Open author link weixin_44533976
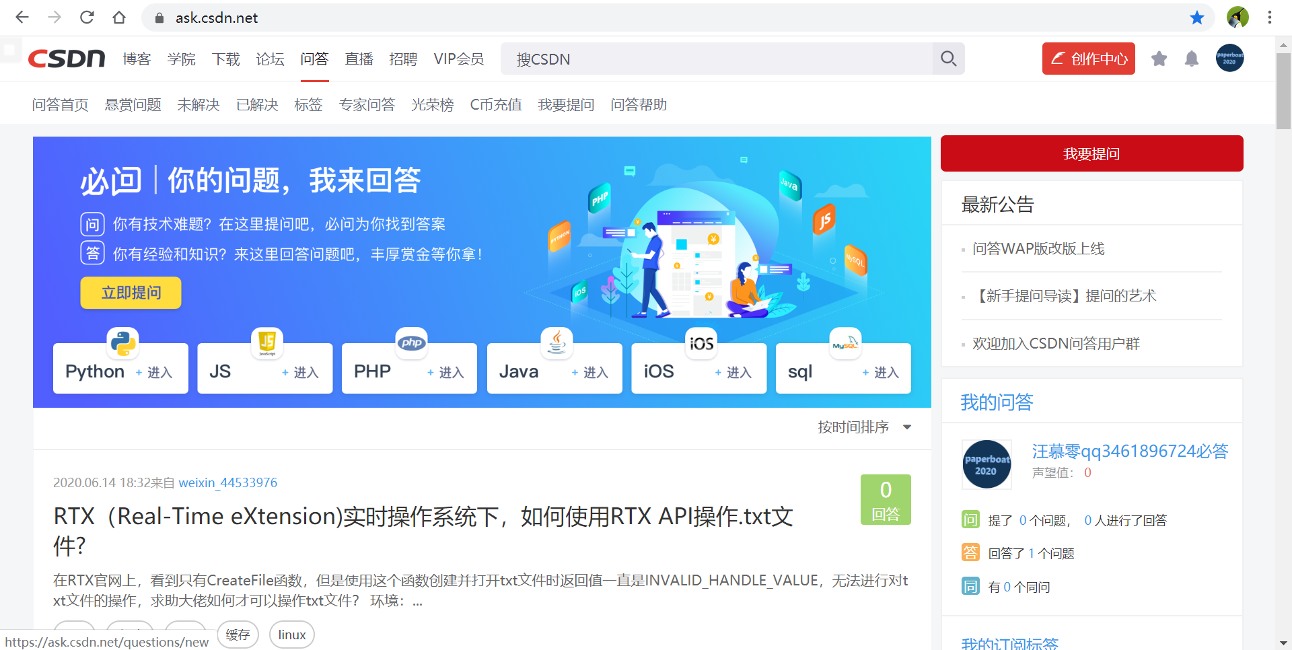This screenshot has width=1292, height=650. [x=227, y=482]
